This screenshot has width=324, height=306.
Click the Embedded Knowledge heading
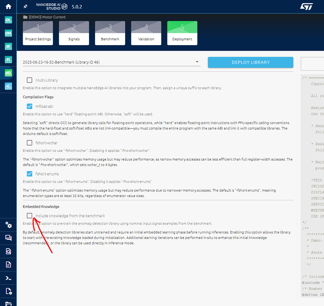[41, 207]
